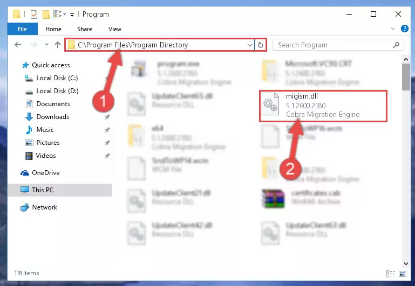Expand the ribbon with the chevron
The width and height of the screenshot is (415, 286).
pyautogui.click(x=393, y=29)
